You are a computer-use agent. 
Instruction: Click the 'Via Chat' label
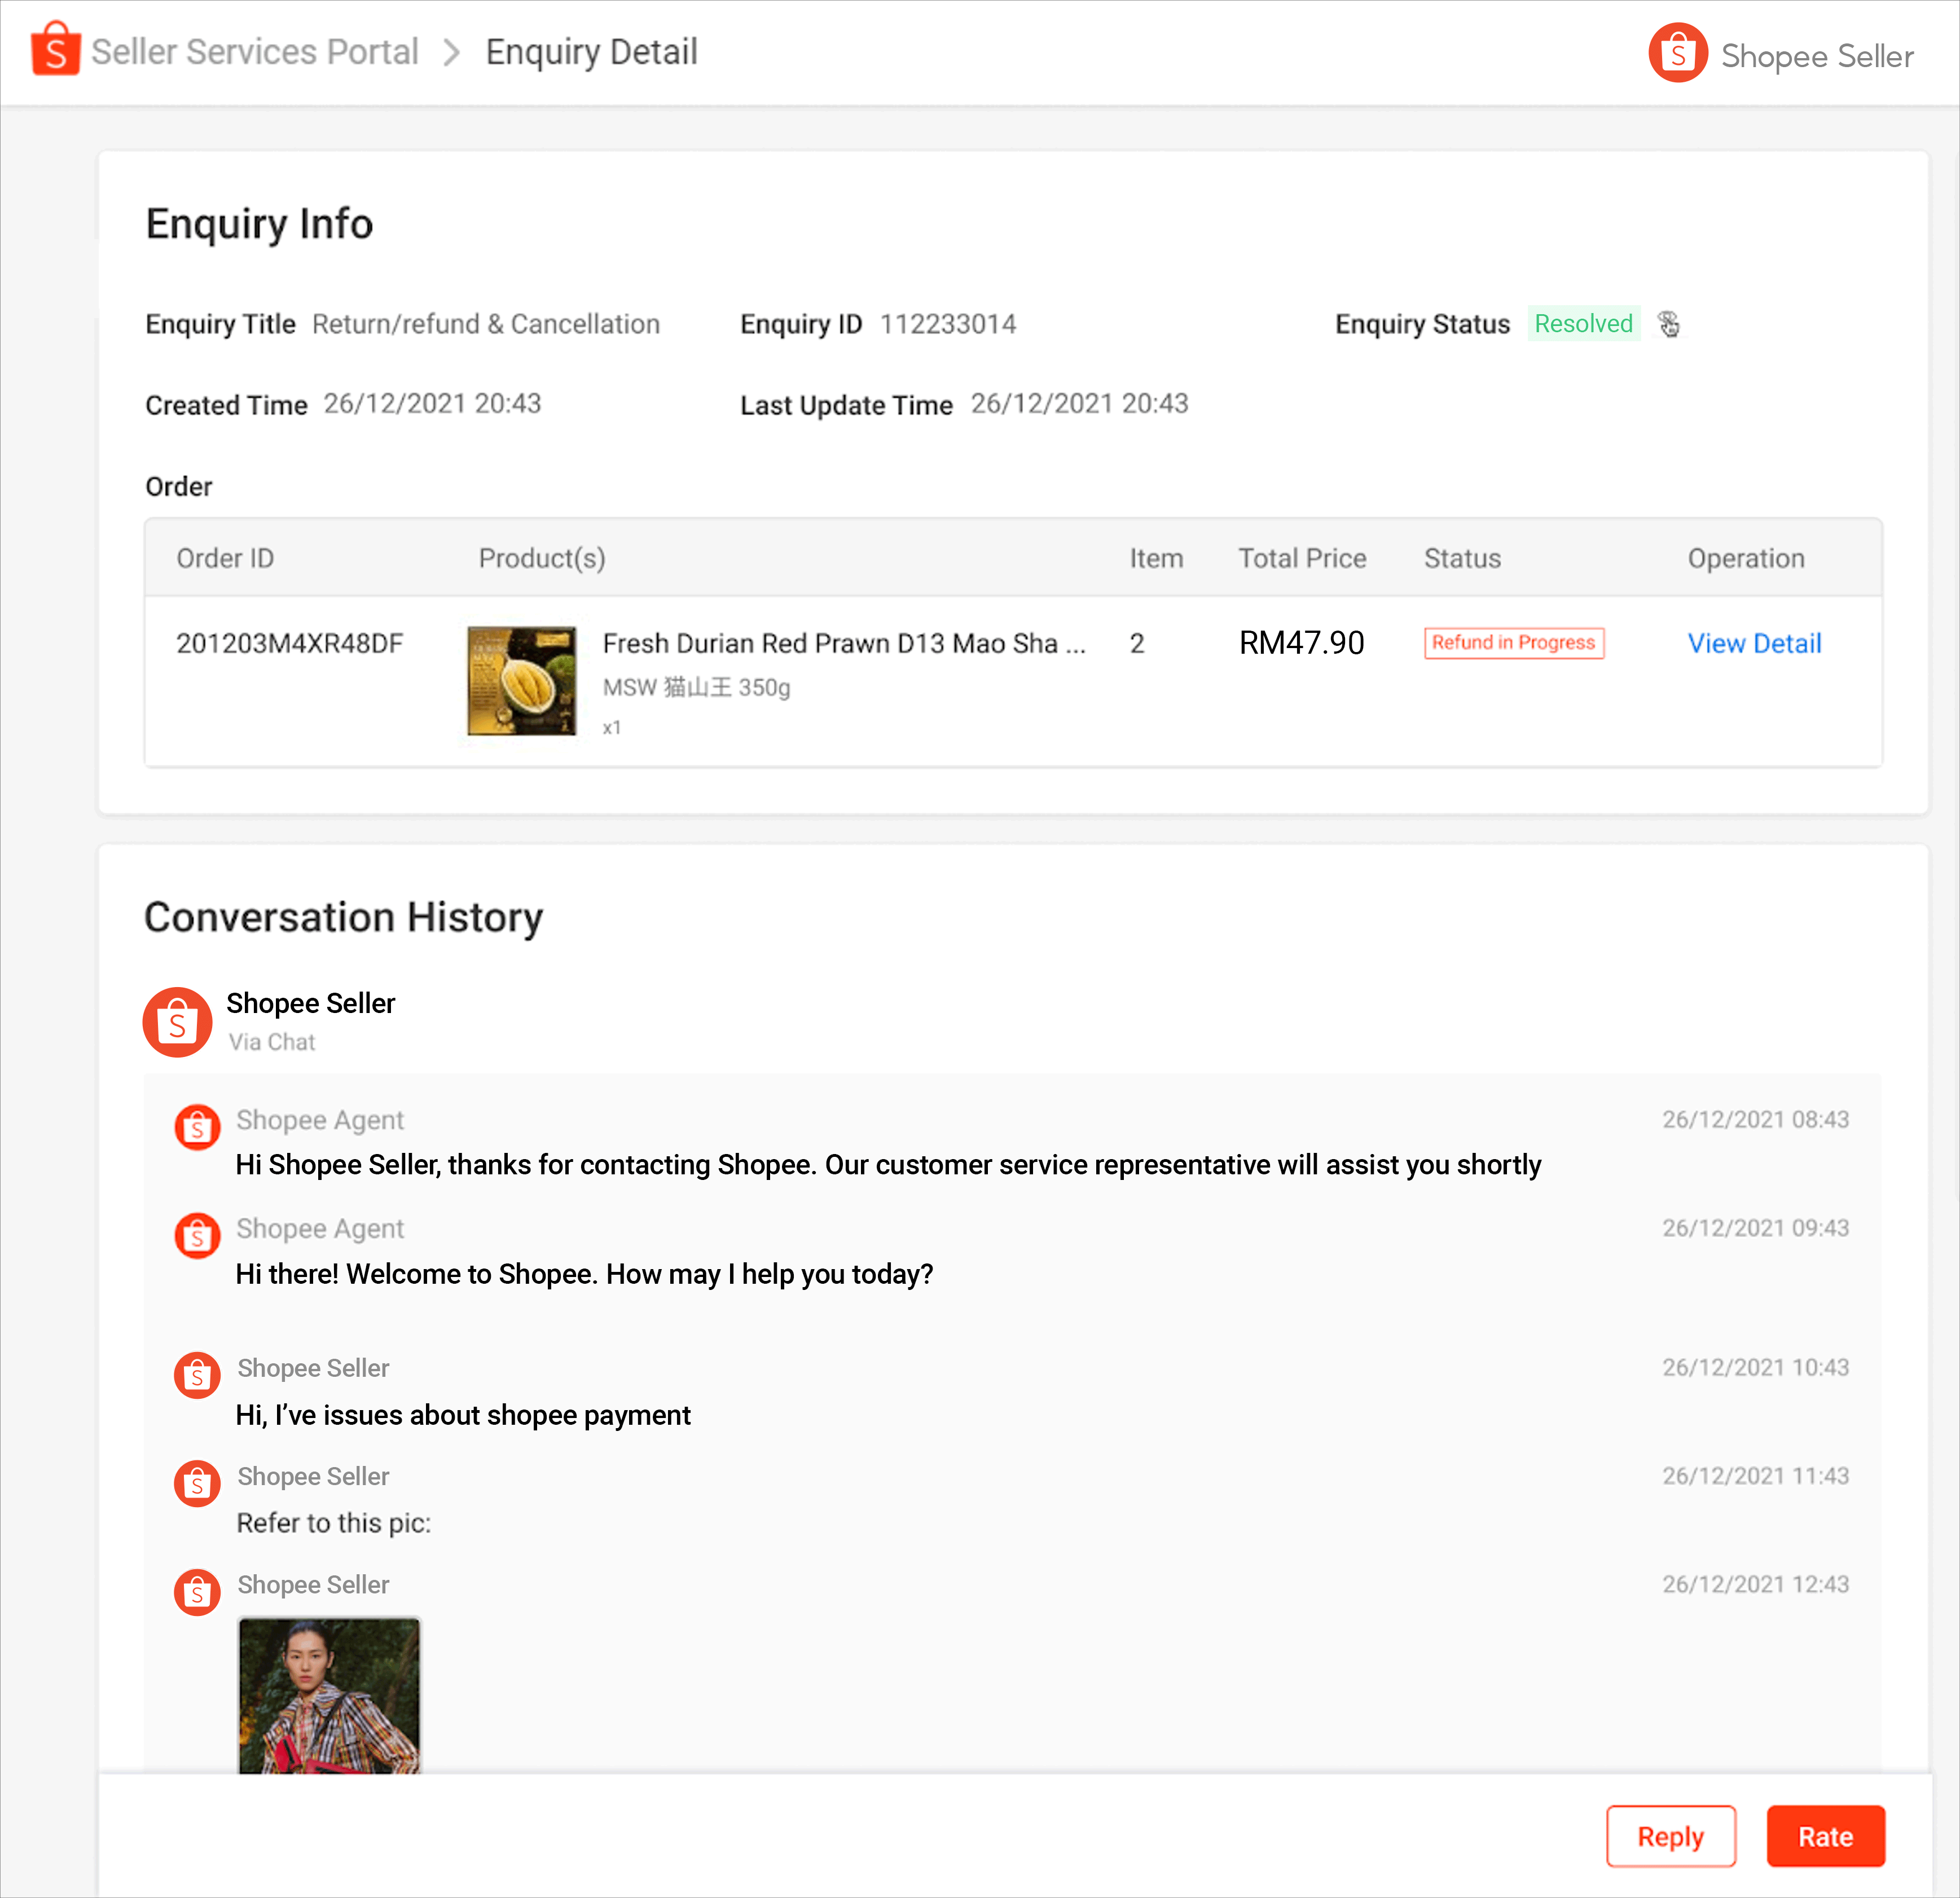pyautogui.click(x=271, y=1041)
